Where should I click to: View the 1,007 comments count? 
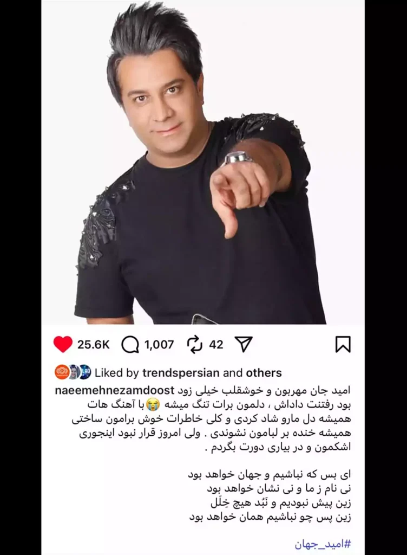[x=159, y=344]
